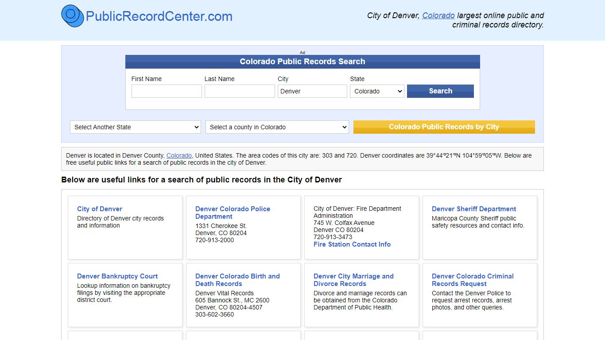Open Denver Sheriff Department link
Image resolution: width=605 pixels, height=340 pixels.
pos(474,209)
